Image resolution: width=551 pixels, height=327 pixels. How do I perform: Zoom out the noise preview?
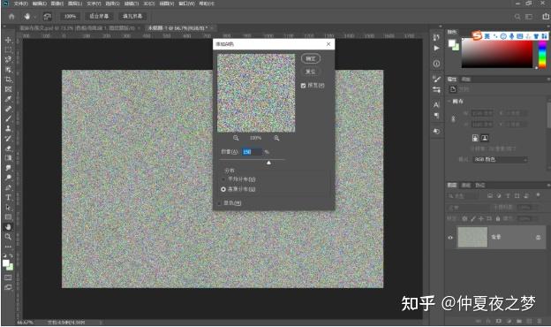236,138
